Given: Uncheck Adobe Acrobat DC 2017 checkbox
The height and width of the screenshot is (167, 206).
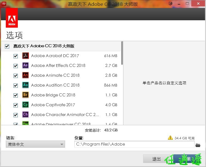Looking at the screenshot, I should pyautogui.click(x=16, y=56).
